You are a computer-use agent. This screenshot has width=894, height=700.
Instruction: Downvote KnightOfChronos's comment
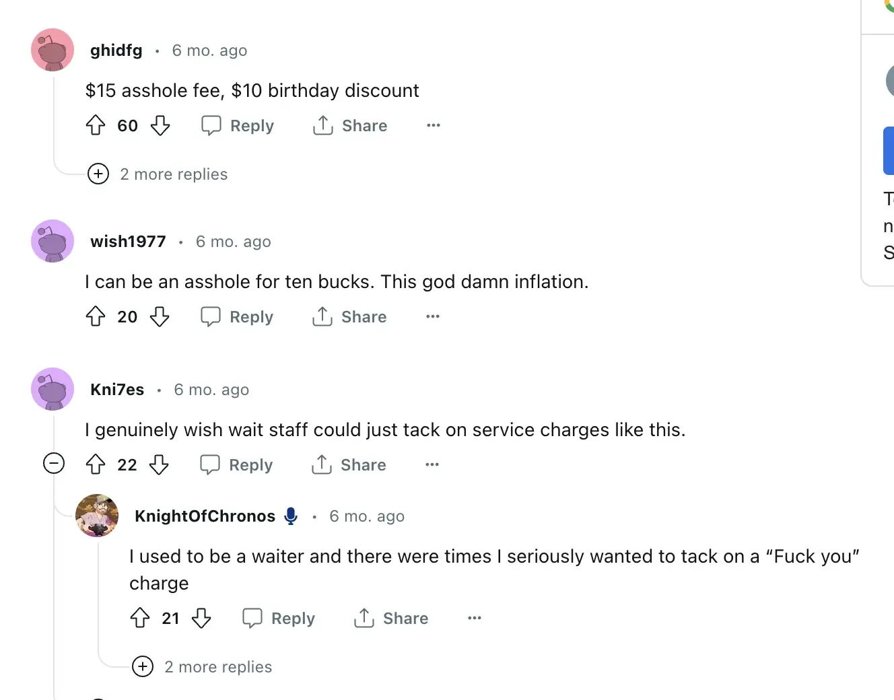coord(201,618)
